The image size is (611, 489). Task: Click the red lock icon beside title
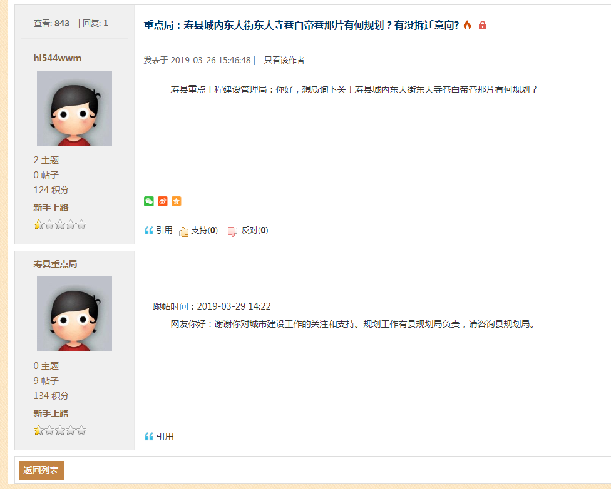point(483,25)
